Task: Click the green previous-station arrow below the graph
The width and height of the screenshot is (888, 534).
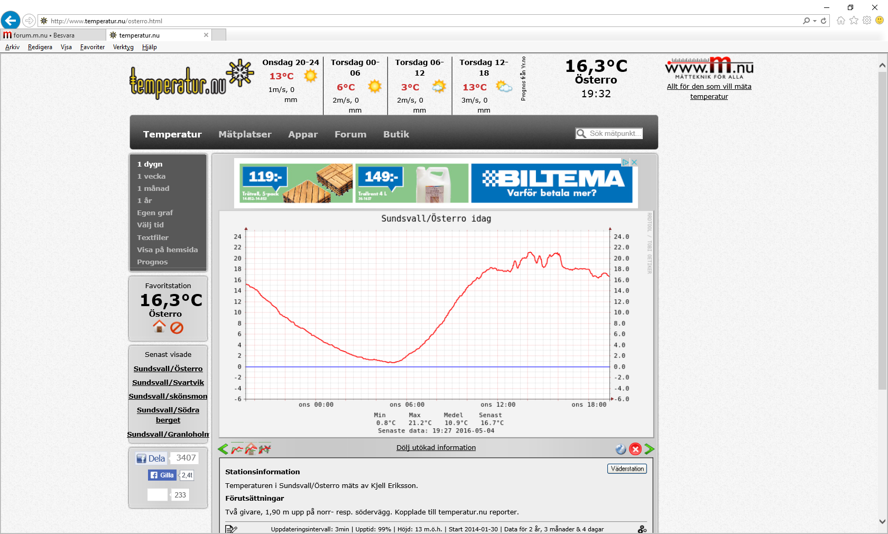Action: [223, 449]
